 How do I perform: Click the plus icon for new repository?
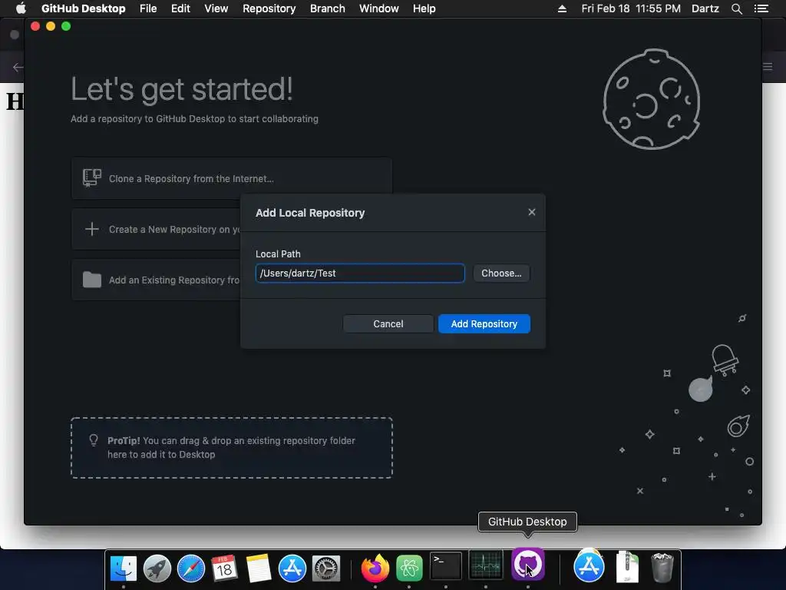coord(92,229)
